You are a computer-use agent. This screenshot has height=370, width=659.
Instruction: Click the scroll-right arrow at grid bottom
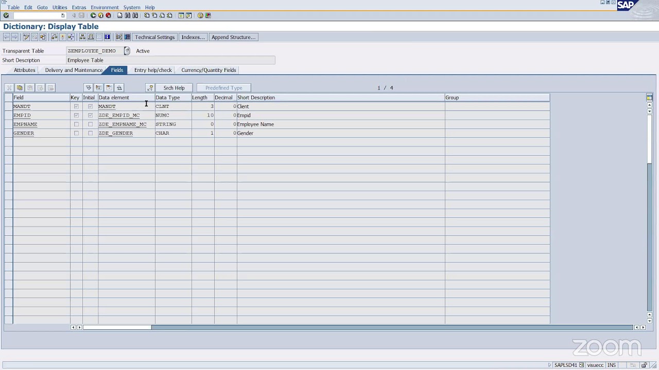(x=643, y=327)
